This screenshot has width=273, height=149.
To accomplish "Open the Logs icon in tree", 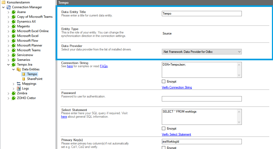I will 19,88.
